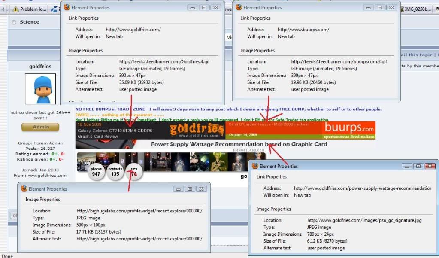Click the warning icon on the Problem loading tab
The height and width of the screenshot is (258, 439).
16,9
